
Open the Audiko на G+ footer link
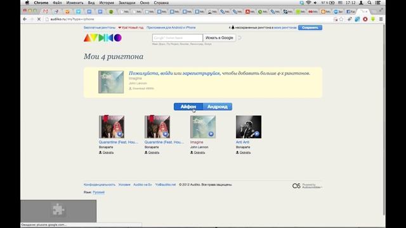pyautogui.click(x=143, y=184)
